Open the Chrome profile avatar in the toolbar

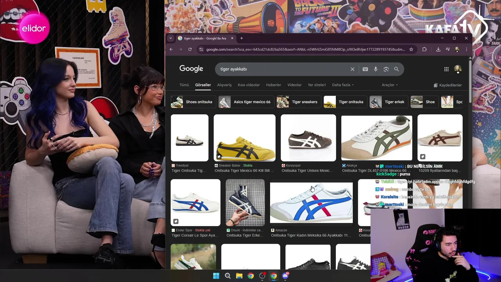pyautogui.click(x=457, y=49)
